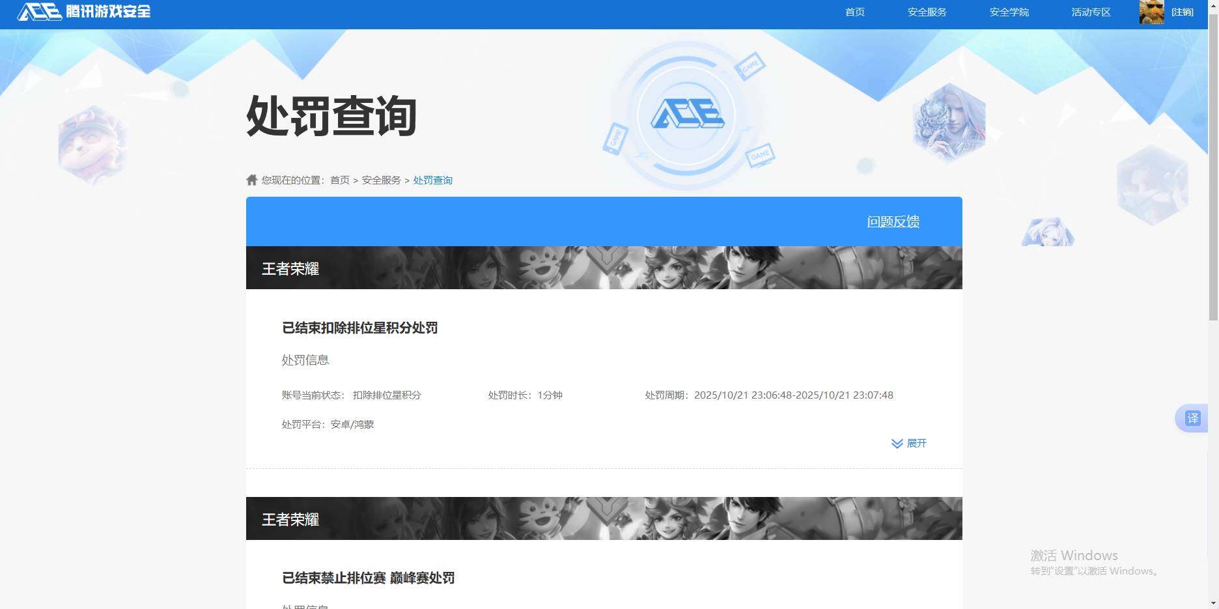This screenshot has width=1219, height=609.
Task: Select 安全学院 in the top navigation
Action: tap(1008, 12)
